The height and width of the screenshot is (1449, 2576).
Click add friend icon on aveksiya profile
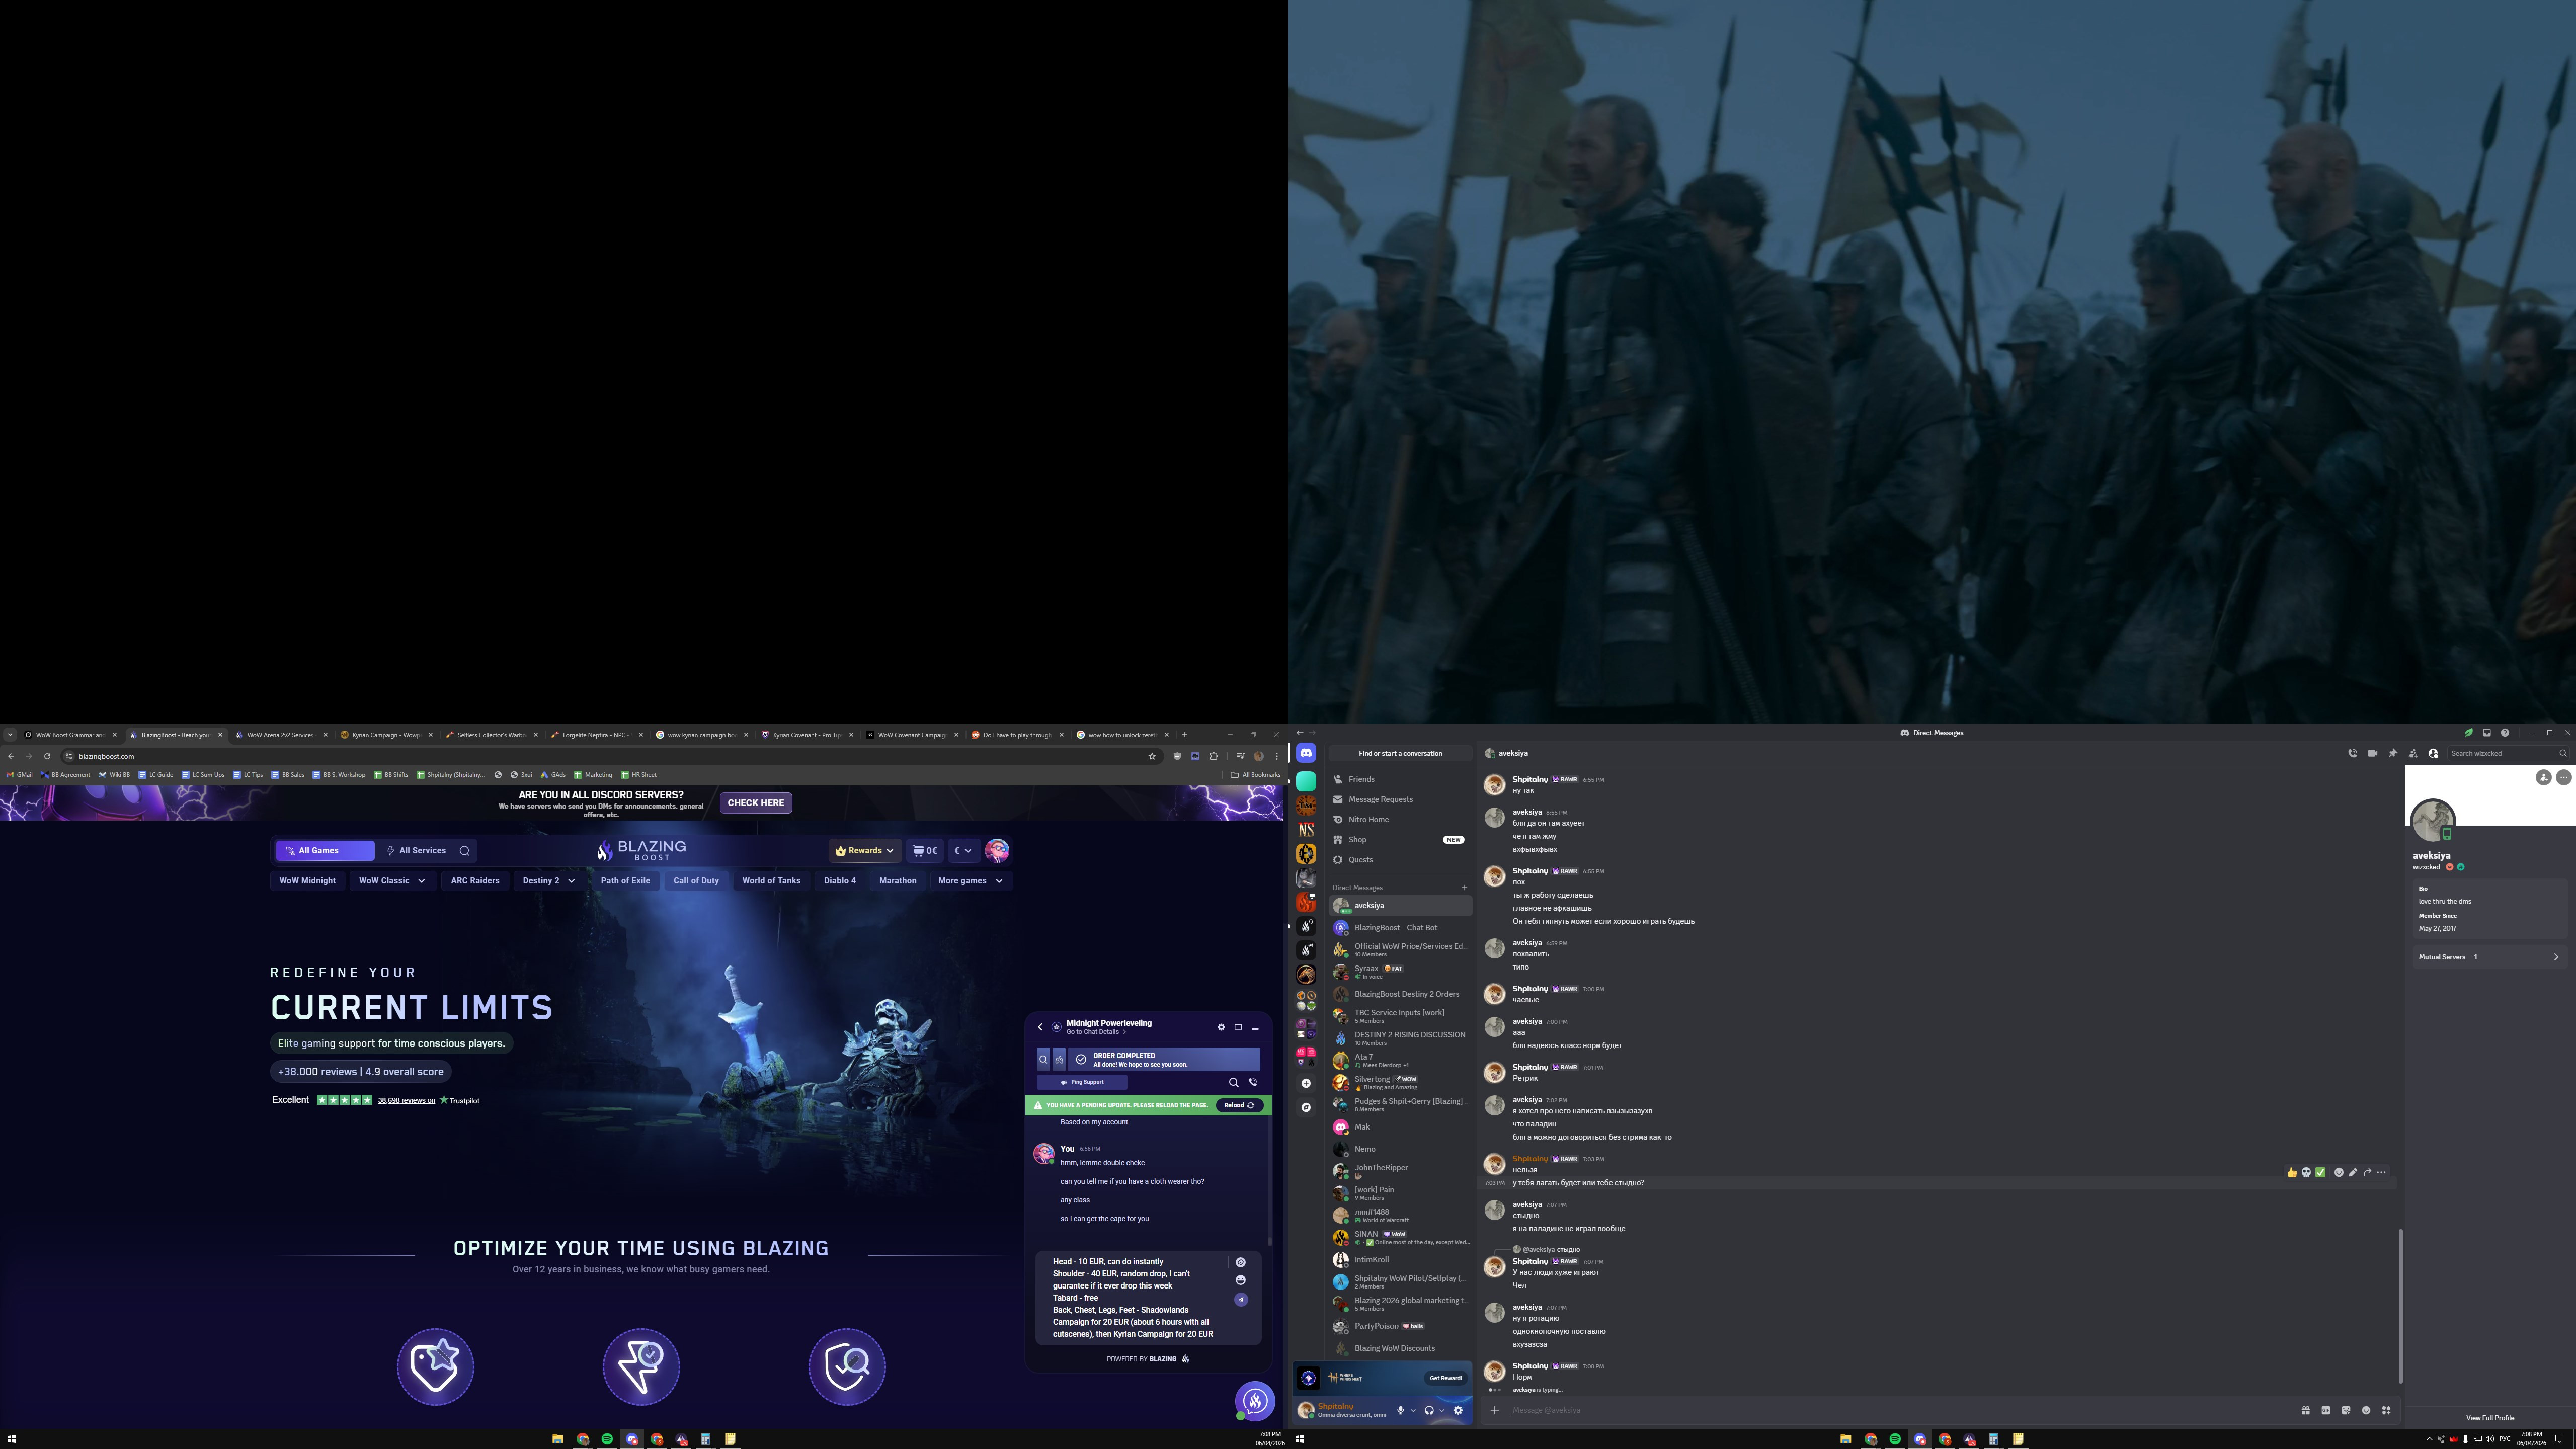(2543, 777)
